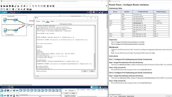The width and height of the screenshot is (172, 97).
Task: Choose the Select tool in second toolbar
Action: click(x=1, y=9)
